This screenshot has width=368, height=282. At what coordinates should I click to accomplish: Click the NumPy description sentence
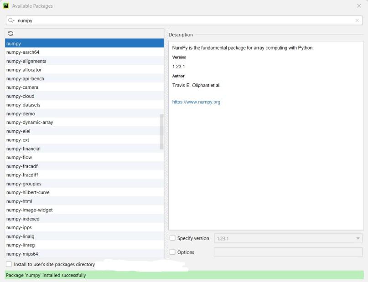click(243, 48)
